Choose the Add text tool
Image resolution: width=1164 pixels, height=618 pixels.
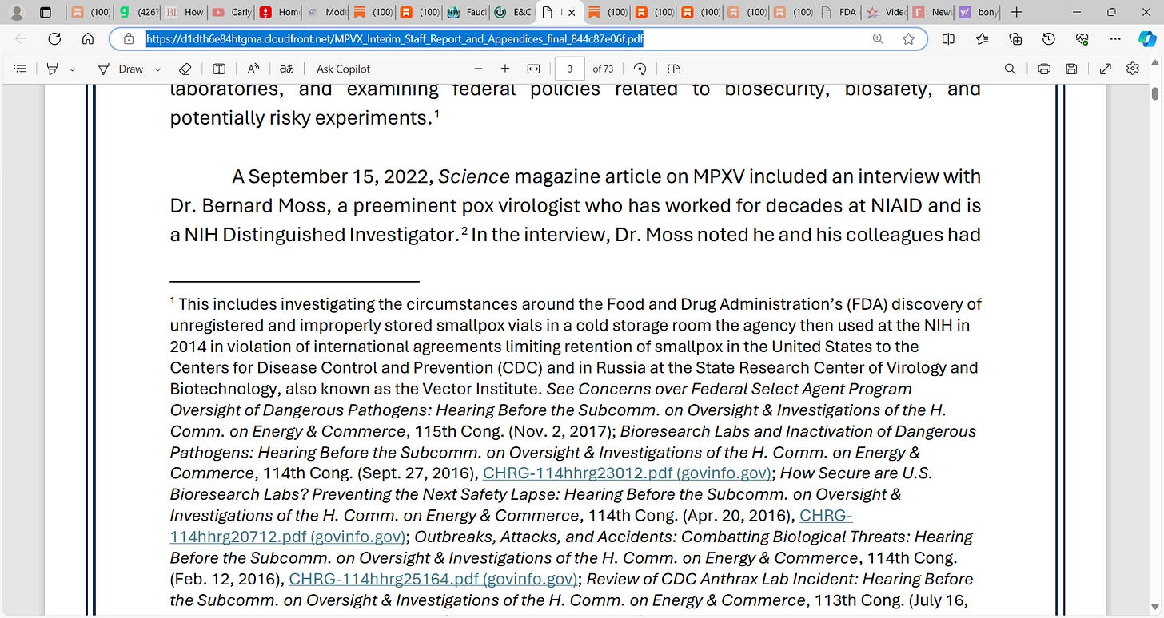click(219, 69)
